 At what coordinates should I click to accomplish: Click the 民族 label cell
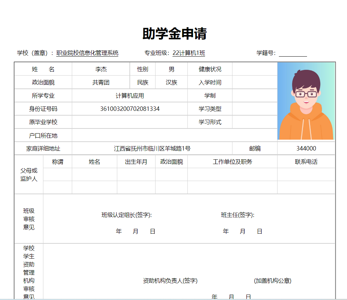(x=143, y=82)
